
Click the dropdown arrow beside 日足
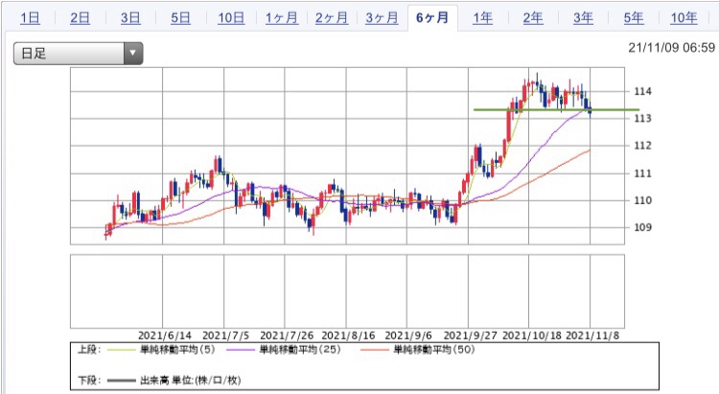[133, 54]
